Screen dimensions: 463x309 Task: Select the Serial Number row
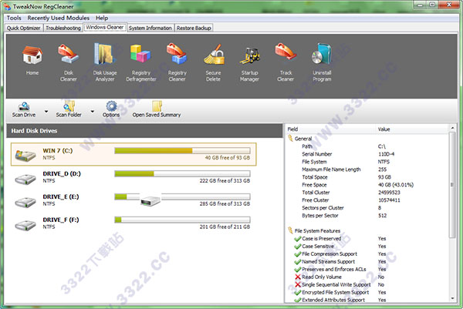(x=367, y=154)
